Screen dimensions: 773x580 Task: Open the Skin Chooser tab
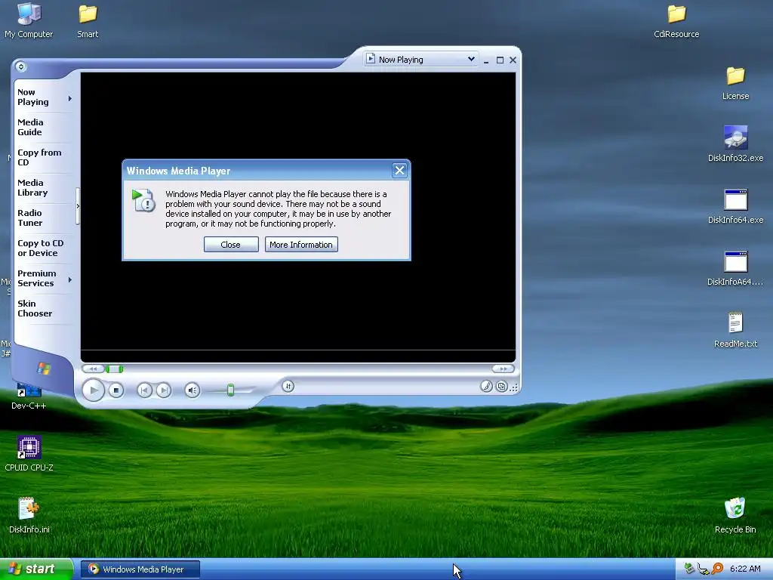pyautogui.click(x=35, y=308)
